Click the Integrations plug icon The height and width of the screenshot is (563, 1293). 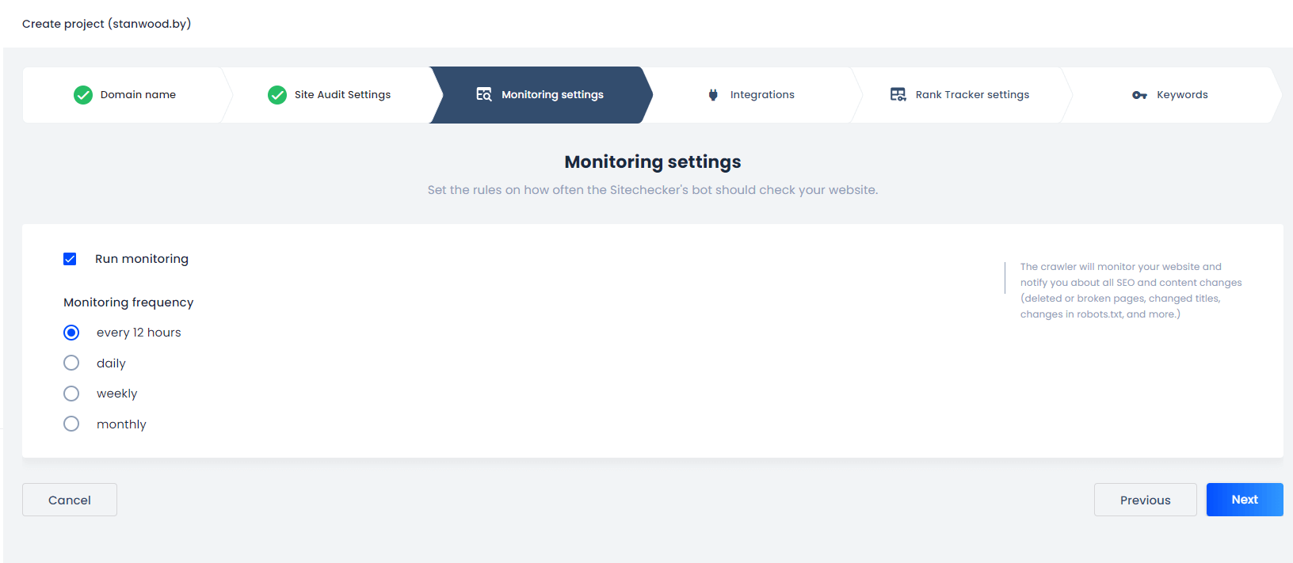(x=713, y=95)
